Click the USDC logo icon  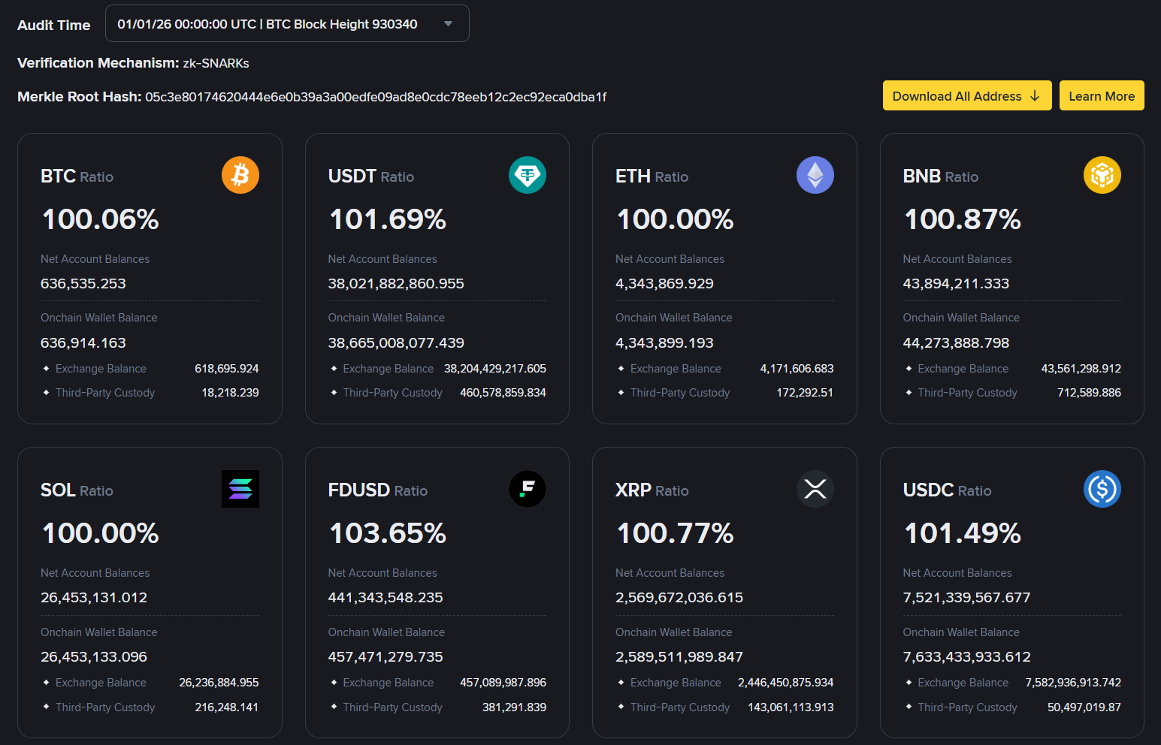pos(1102,489)
